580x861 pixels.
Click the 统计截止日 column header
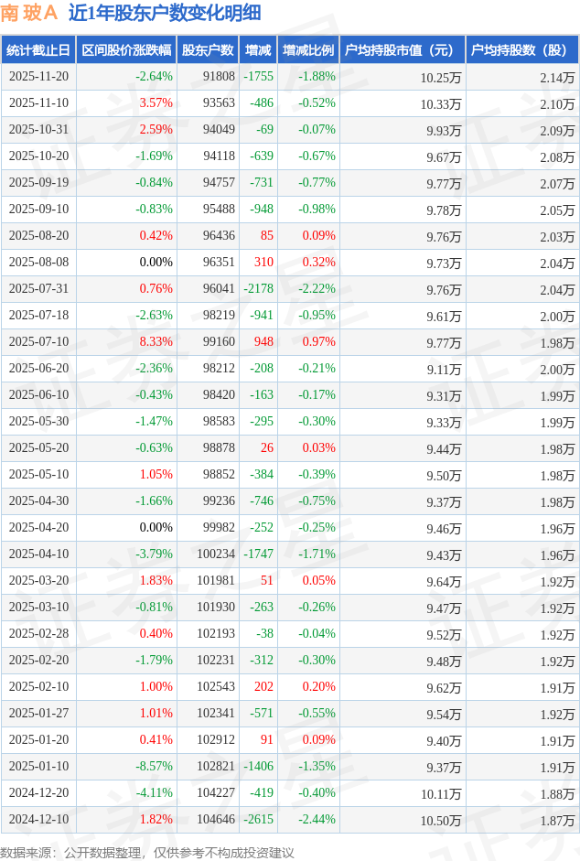(x=38, y=50)
